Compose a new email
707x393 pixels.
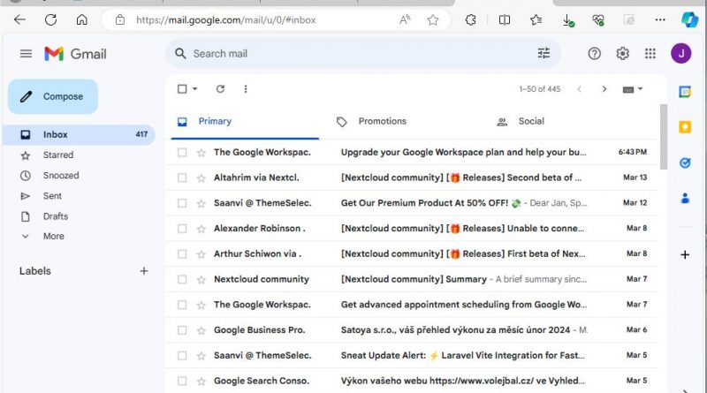point(53,96)
